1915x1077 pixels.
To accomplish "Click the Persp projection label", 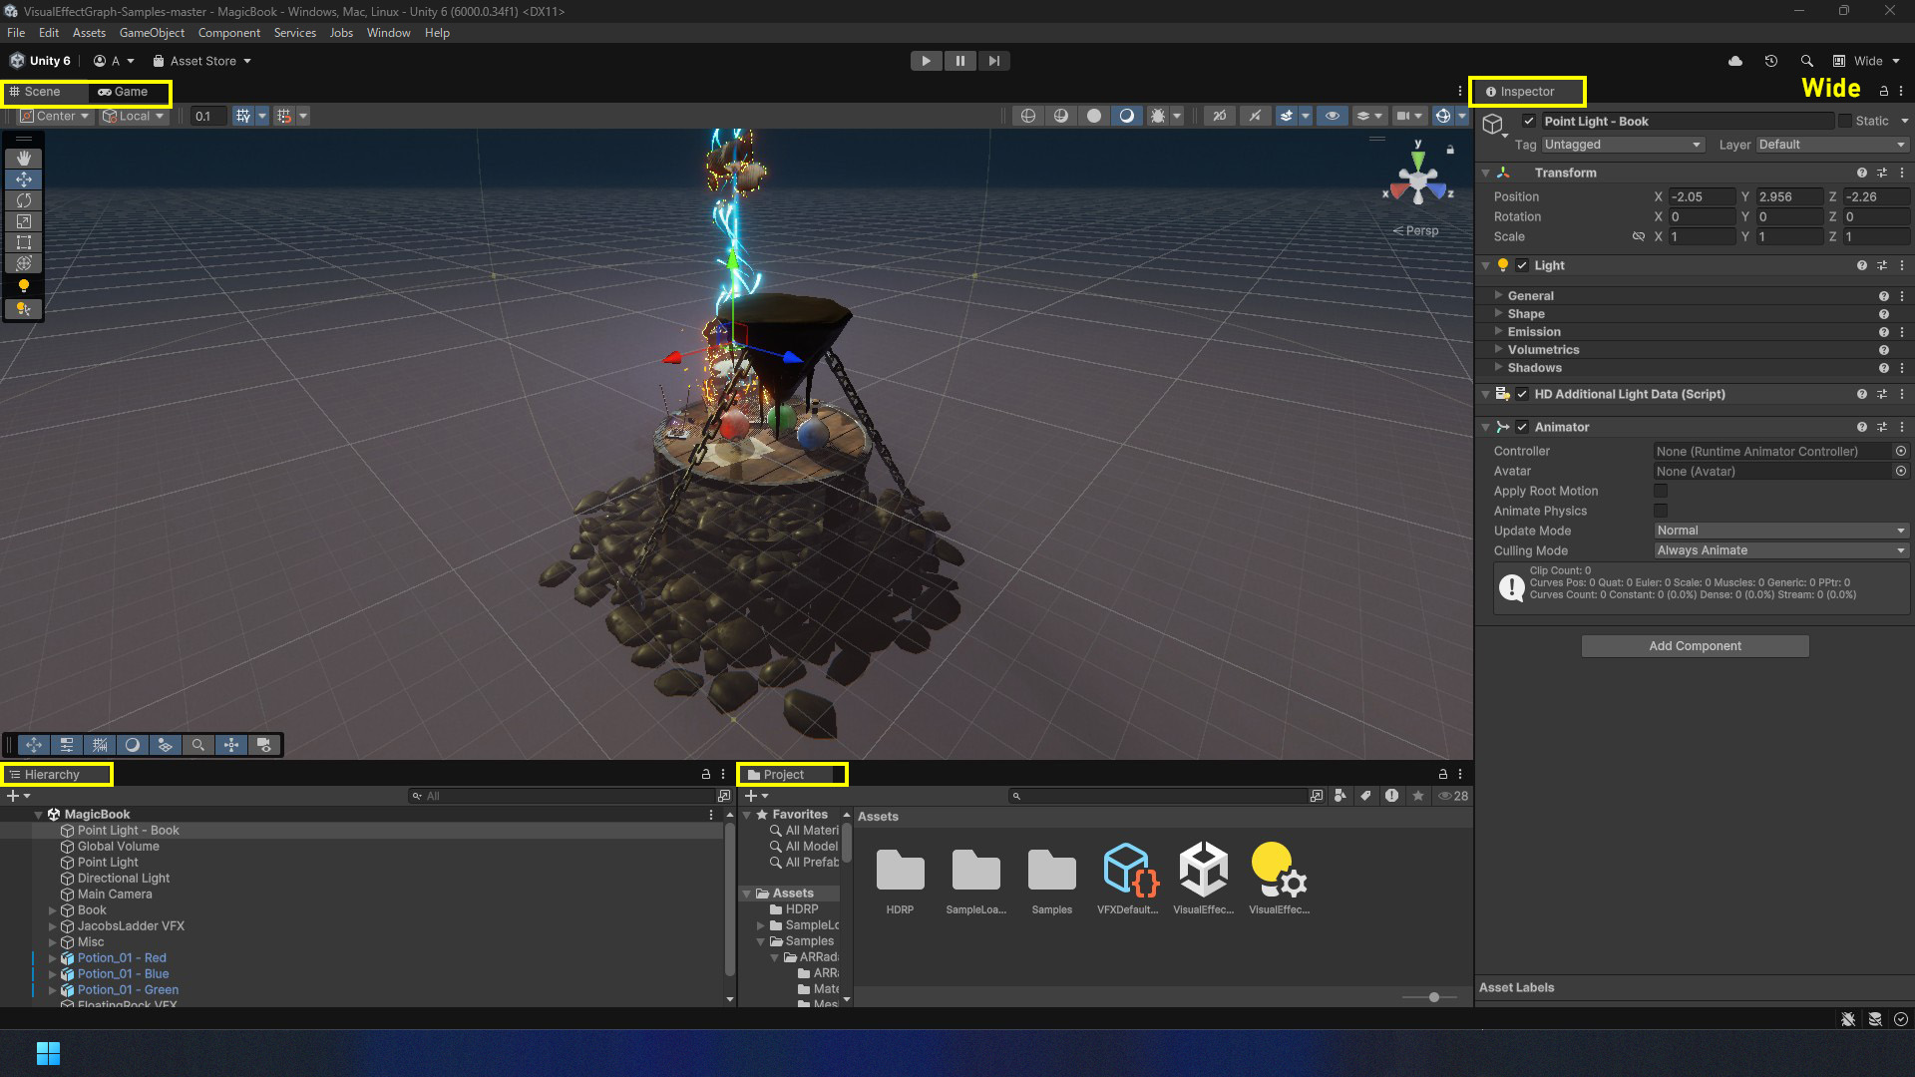I will point(1416,230).
